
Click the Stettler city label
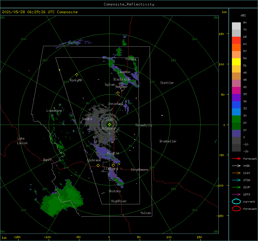pos(167,83)
